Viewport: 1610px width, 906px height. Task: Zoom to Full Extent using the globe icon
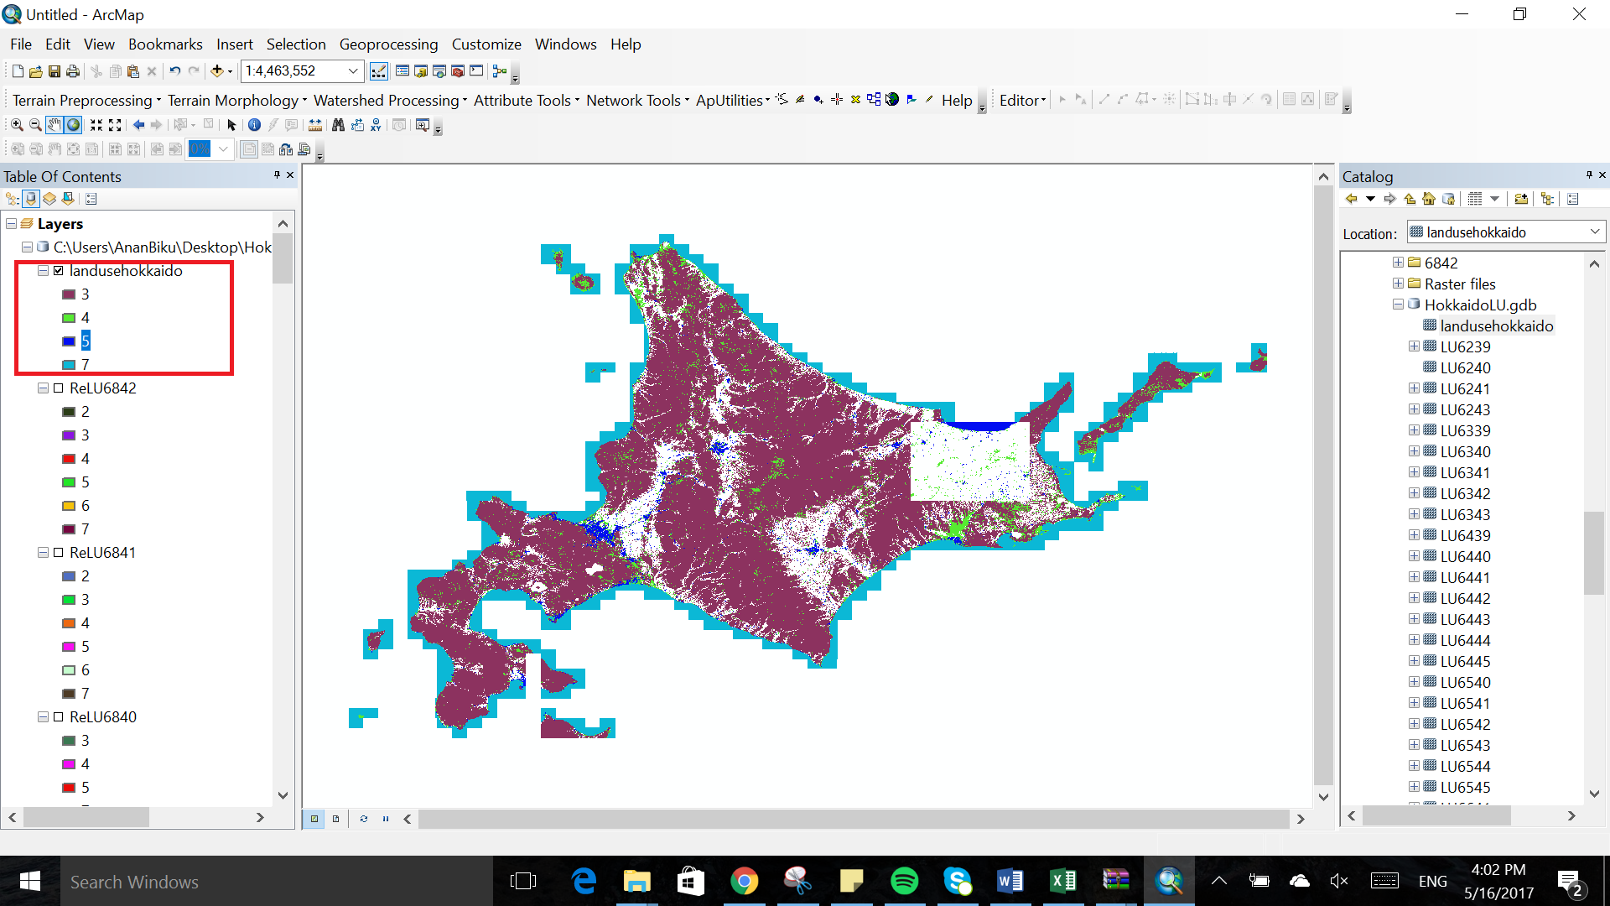point(73,125)
